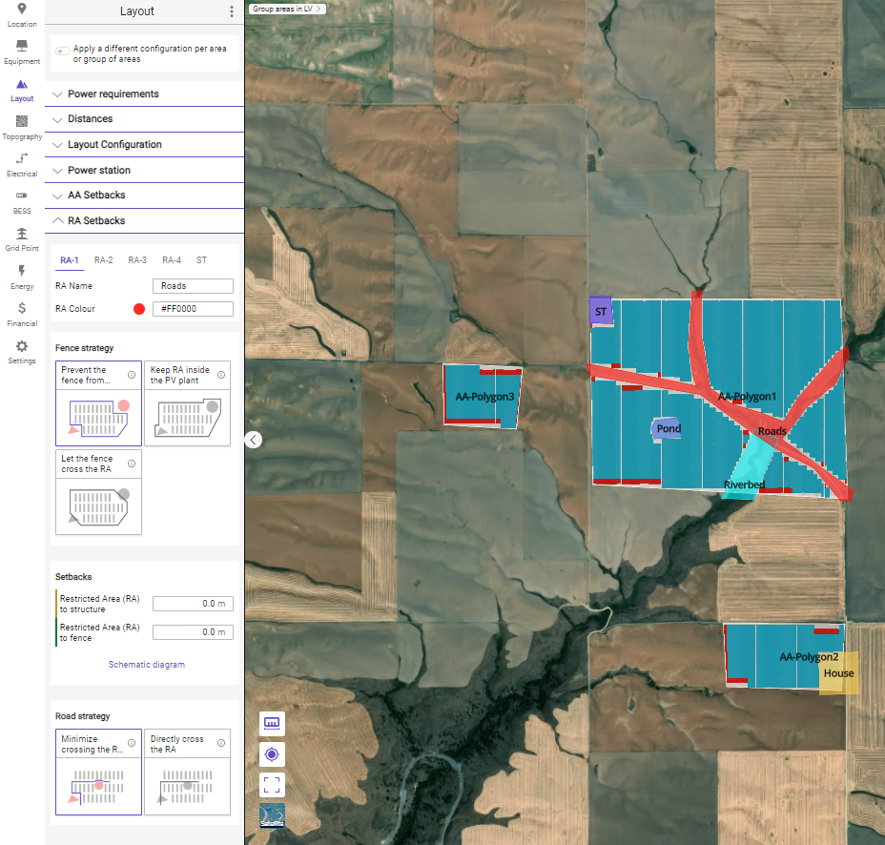Expand the Power requirements section
885x845 pixels.
point(145,93)
